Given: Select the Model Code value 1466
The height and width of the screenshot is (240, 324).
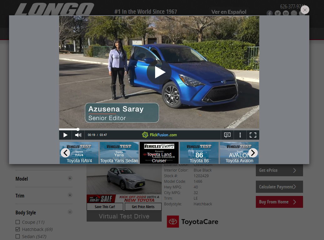Looking at the screenshot, I should [x=198, y=181].
